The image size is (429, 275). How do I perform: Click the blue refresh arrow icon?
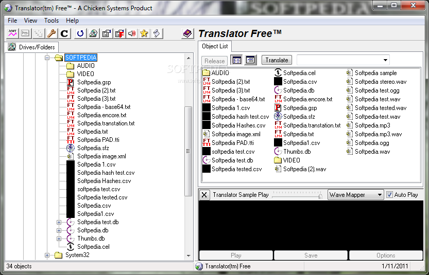click(80, 33)
